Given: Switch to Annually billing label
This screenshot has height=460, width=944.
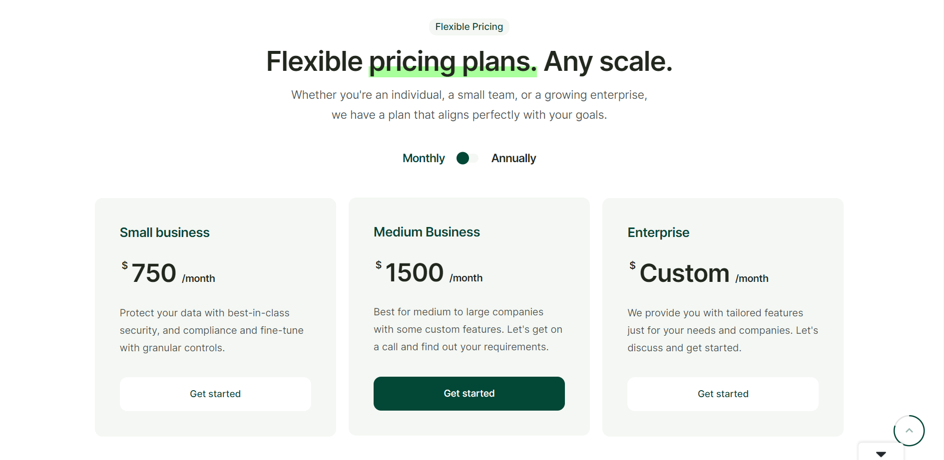Looking at the screenshot, I should click(x=513, y=158).
